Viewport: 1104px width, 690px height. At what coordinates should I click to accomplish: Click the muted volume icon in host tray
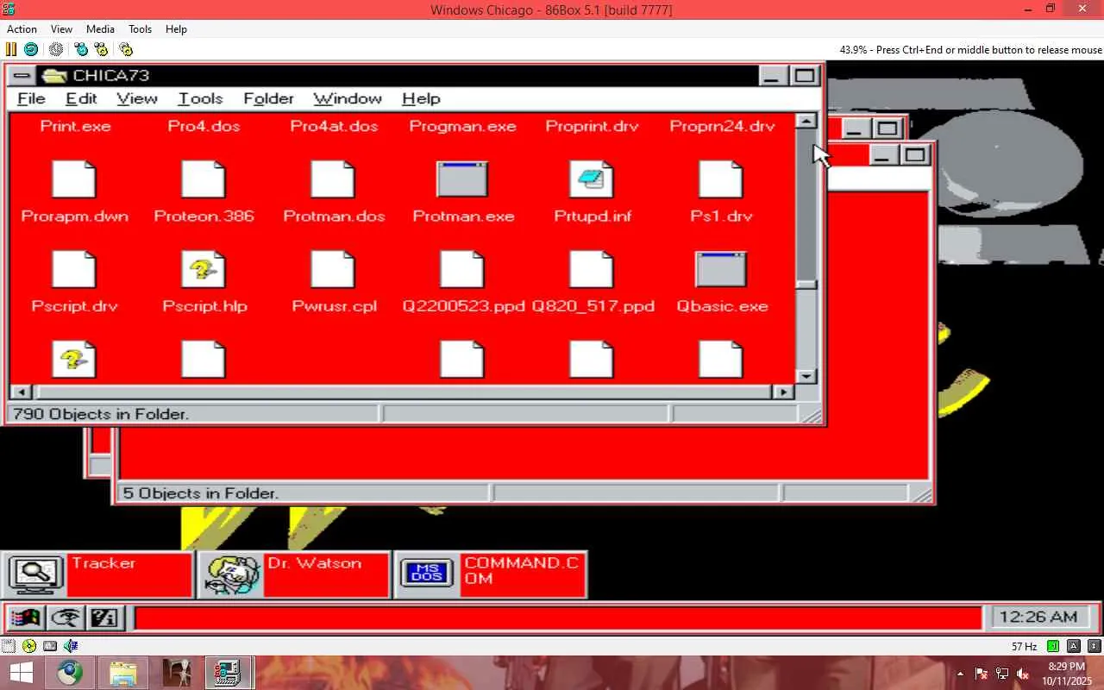tap(1023, 674)
